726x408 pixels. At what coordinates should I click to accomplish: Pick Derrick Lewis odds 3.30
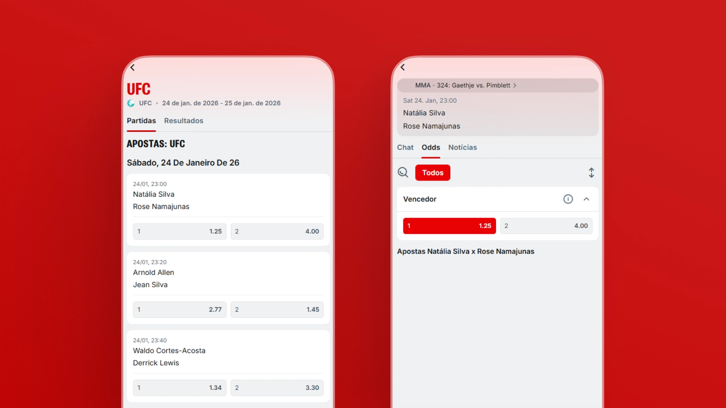277,388
